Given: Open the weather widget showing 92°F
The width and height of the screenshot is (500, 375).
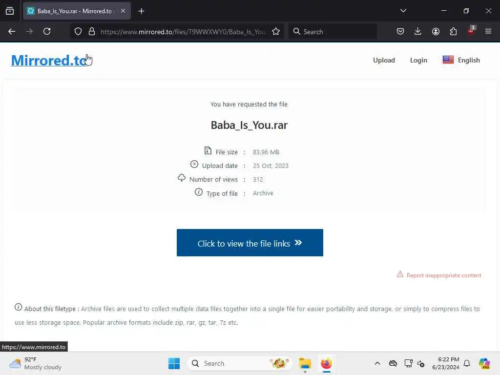Looking at the screenshot, I should (35, 363).
